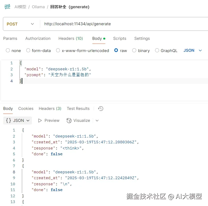Click the response history clock icon
The image size is (208, 206).
pos(101,109)
